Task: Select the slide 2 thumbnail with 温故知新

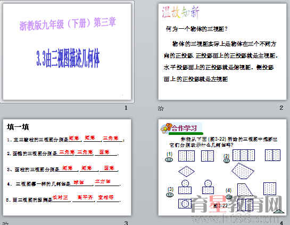Action: 222,52
